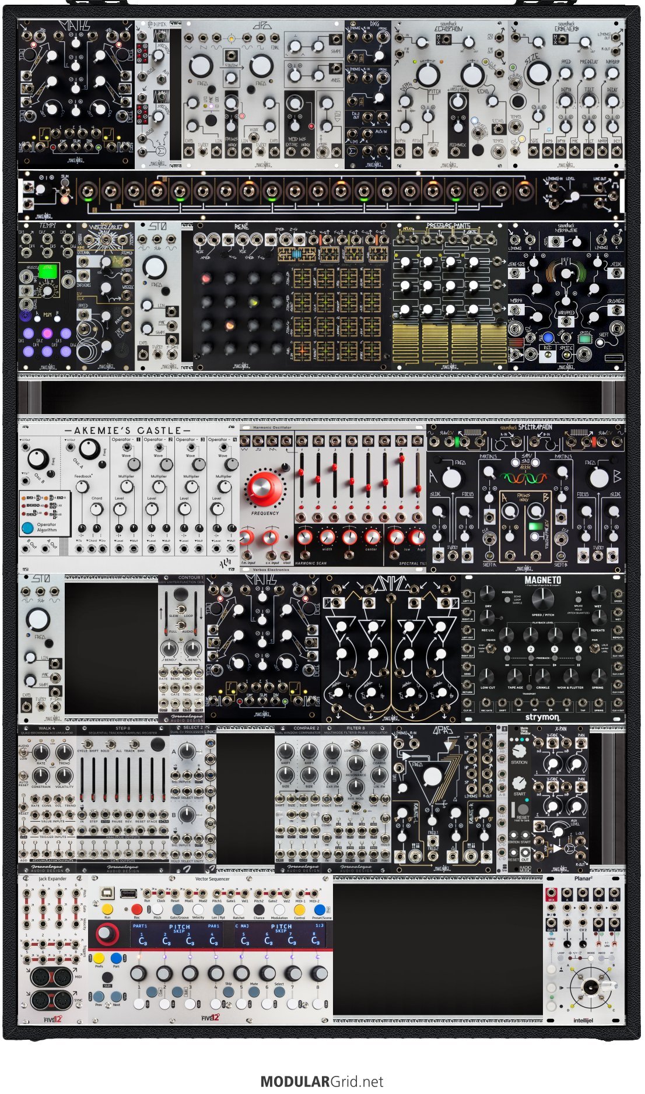Select the Gate/Groove button on Vector Sequencer

tap(179, 909)
